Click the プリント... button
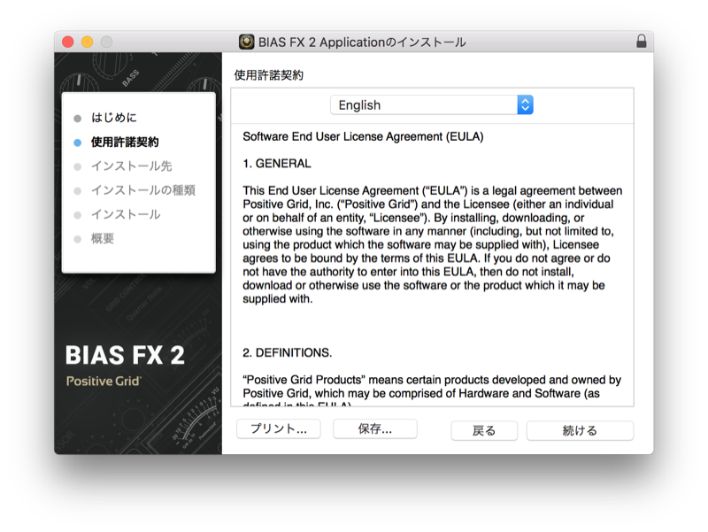The image size is (708, 532). tap(279, 428)
